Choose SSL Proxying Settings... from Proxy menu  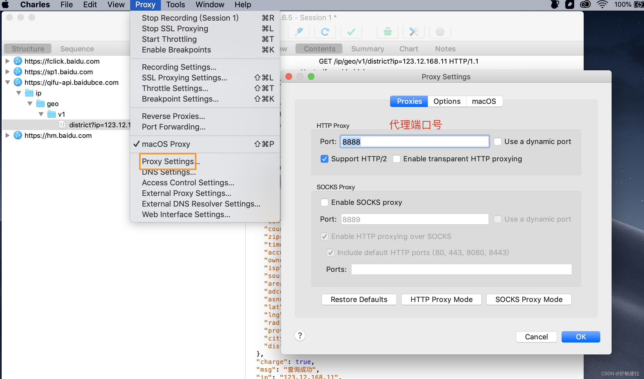[x=205, y=78]
